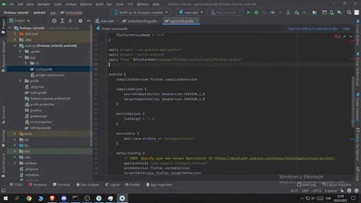Image resolution: width=361 pixels, height=203 pixels.
Task: Toggle the read-only lock icon in status bar
Action: pyautogui.click(x=342, y=191)
